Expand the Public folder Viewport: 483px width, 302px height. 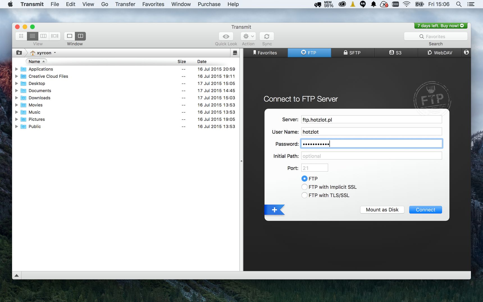(17, 127)
